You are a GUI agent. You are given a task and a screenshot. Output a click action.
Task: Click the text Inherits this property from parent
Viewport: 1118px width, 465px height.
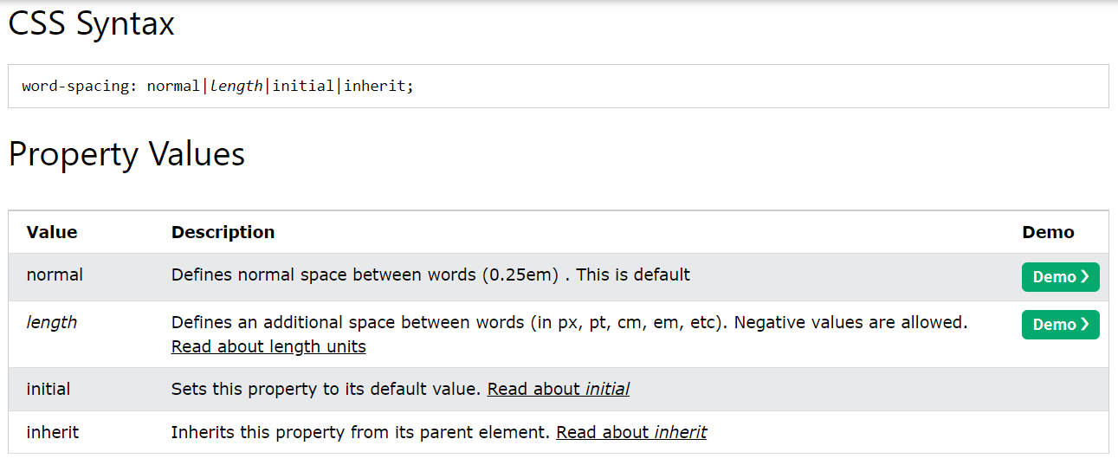(360, 431)
